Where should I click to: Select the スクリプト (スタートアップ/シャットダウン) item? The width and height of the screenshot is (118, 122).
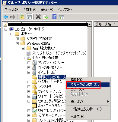(x=59, y=53)
